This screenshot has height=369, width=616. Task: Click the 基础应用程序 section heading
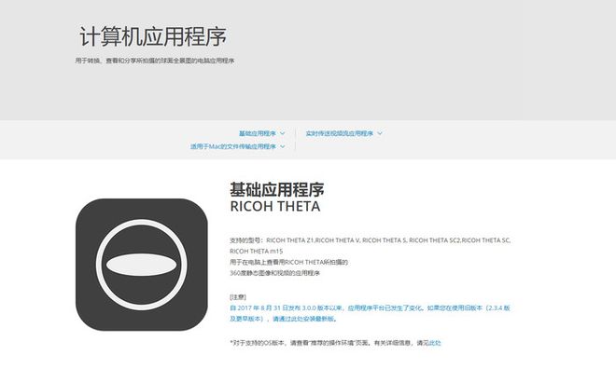tap(277, 190)
